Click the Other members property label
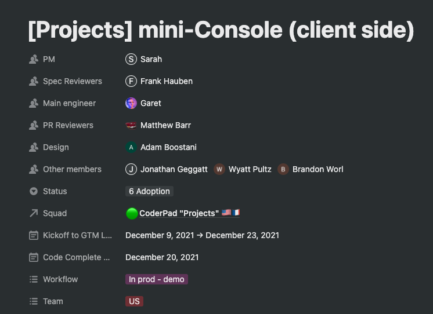Viewport: 433px width, 314px height. 72,169
